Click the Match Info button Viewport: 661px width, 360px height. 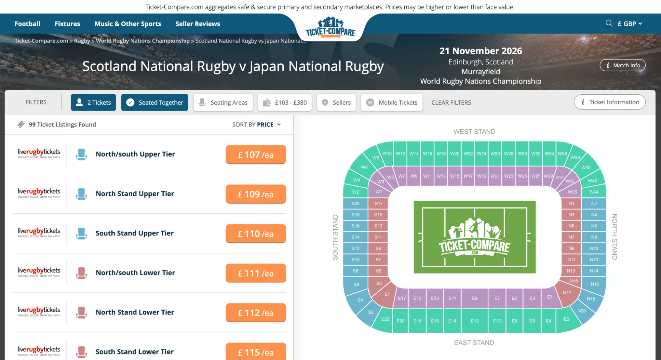[x=622, y=65]
